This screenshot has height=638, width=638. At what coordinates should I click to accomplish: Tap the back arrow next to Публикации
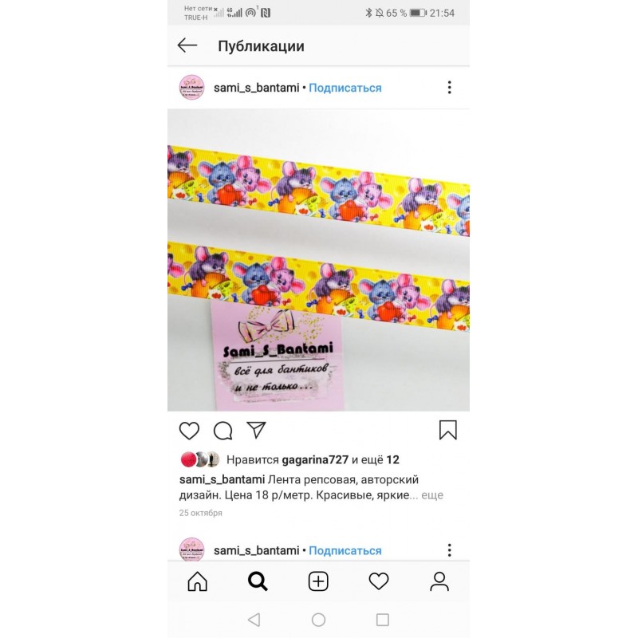coord(187,45)
